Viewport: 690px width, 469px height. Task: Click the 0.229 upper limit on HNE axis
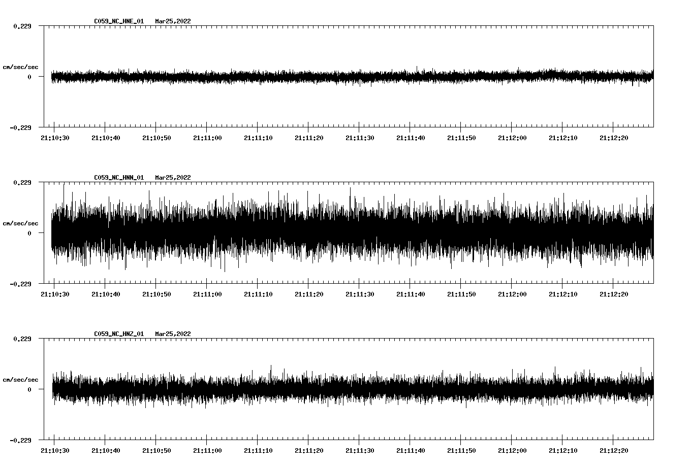[x=22, y=26]
